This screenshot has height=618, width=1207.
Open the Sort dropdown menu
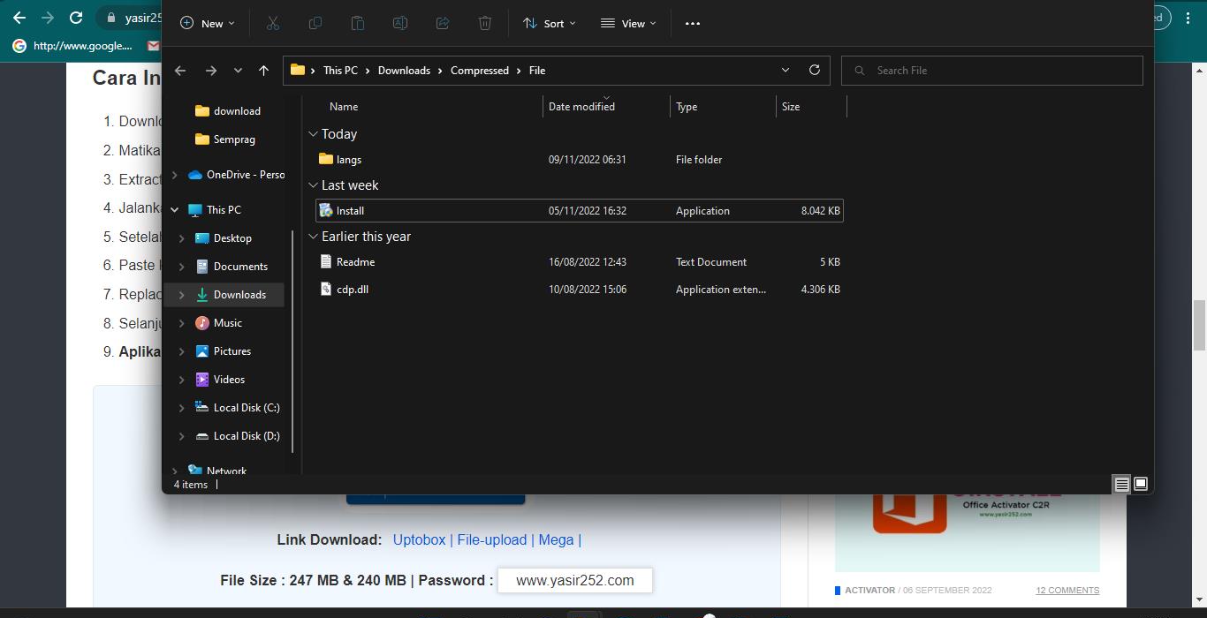pos(549,24)
